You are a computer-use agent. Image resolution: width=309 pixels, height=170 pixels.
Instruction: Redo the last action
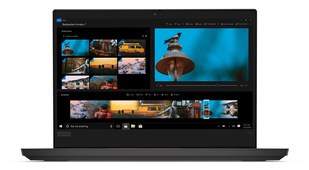[x=177, y=24]
